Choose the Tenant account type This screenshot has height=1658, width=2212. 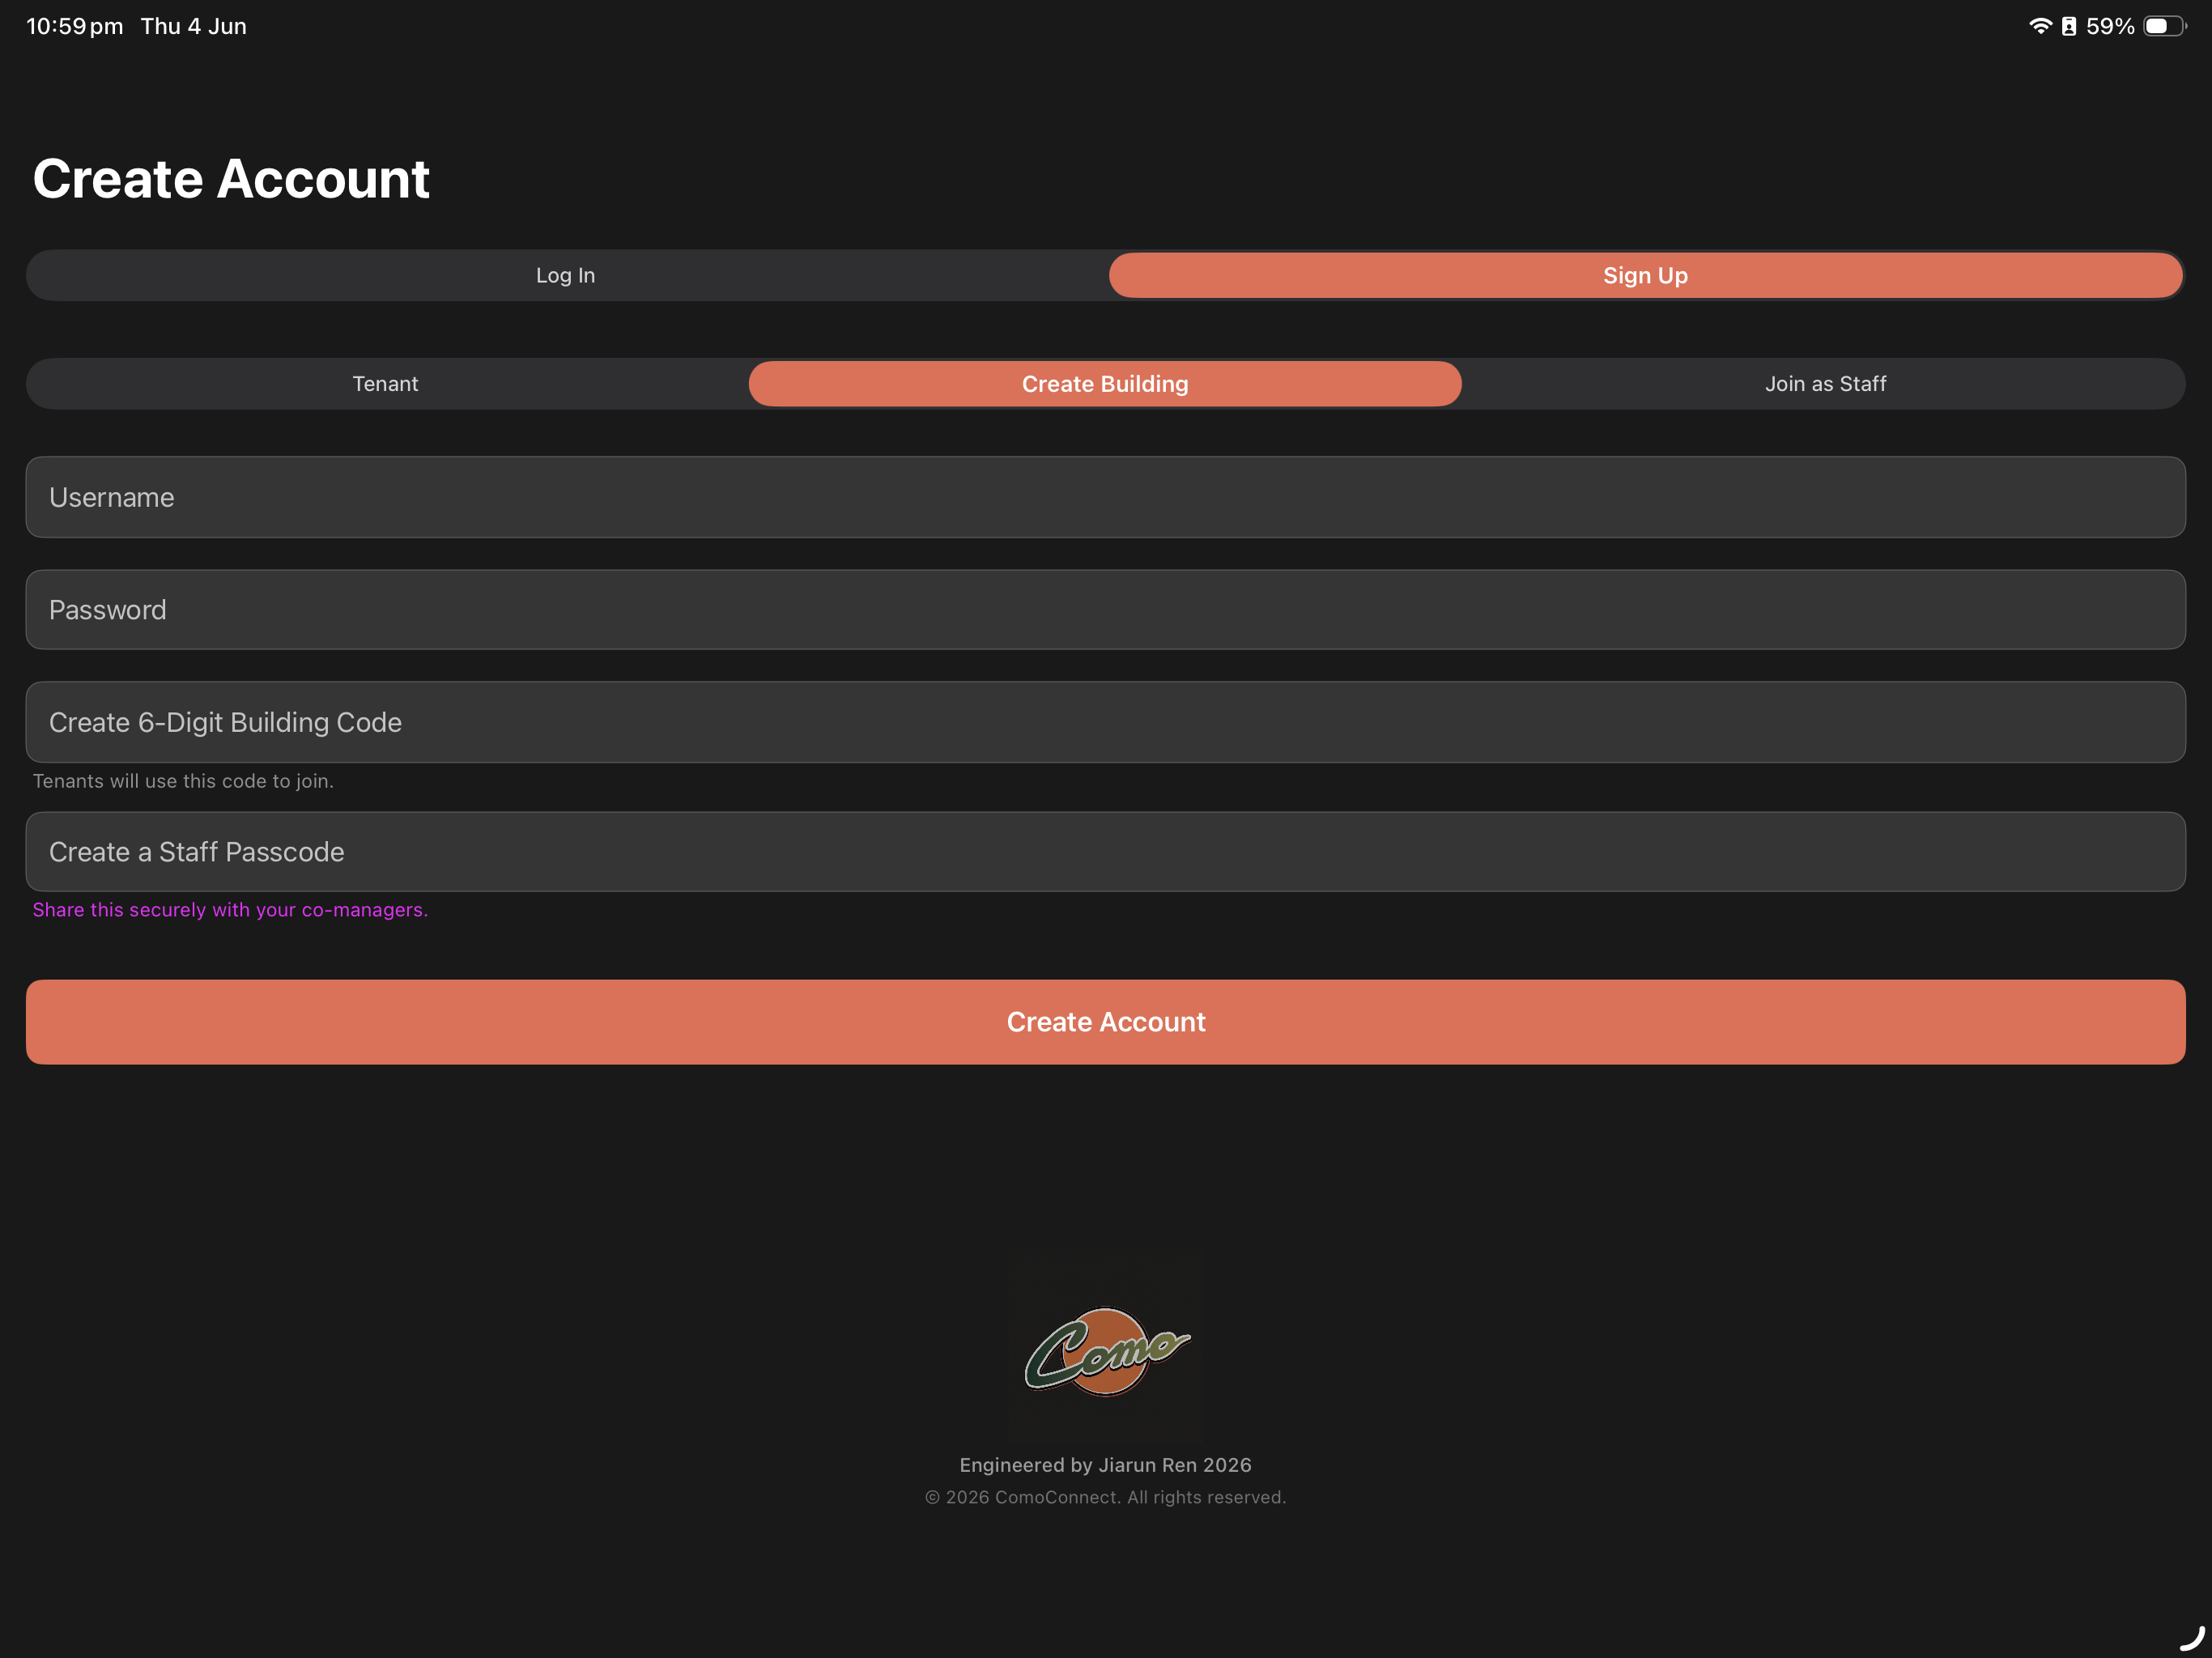386,384
